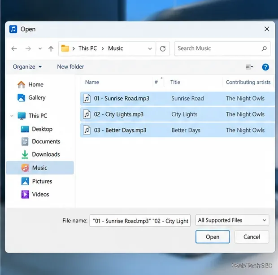Click The Night Owls in Better Days row
278x275 pixels.
point(245,130)
